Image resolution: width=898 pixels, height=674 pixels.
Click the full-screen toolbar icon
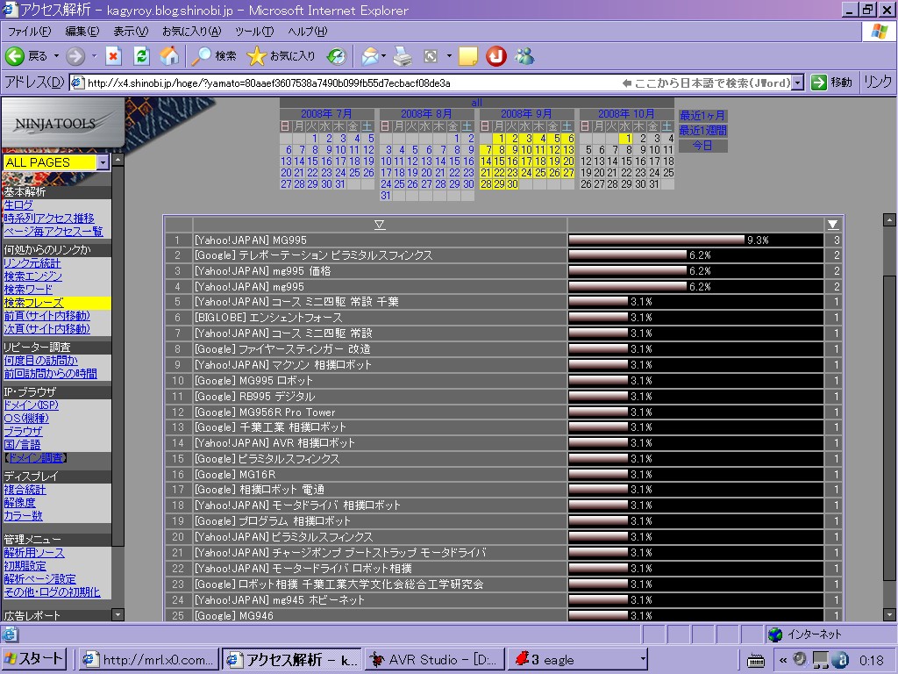[431, 55]
